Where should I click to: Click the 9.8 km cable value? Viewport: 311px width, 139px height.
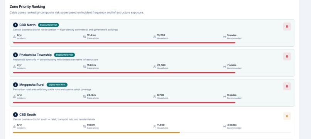91,125
